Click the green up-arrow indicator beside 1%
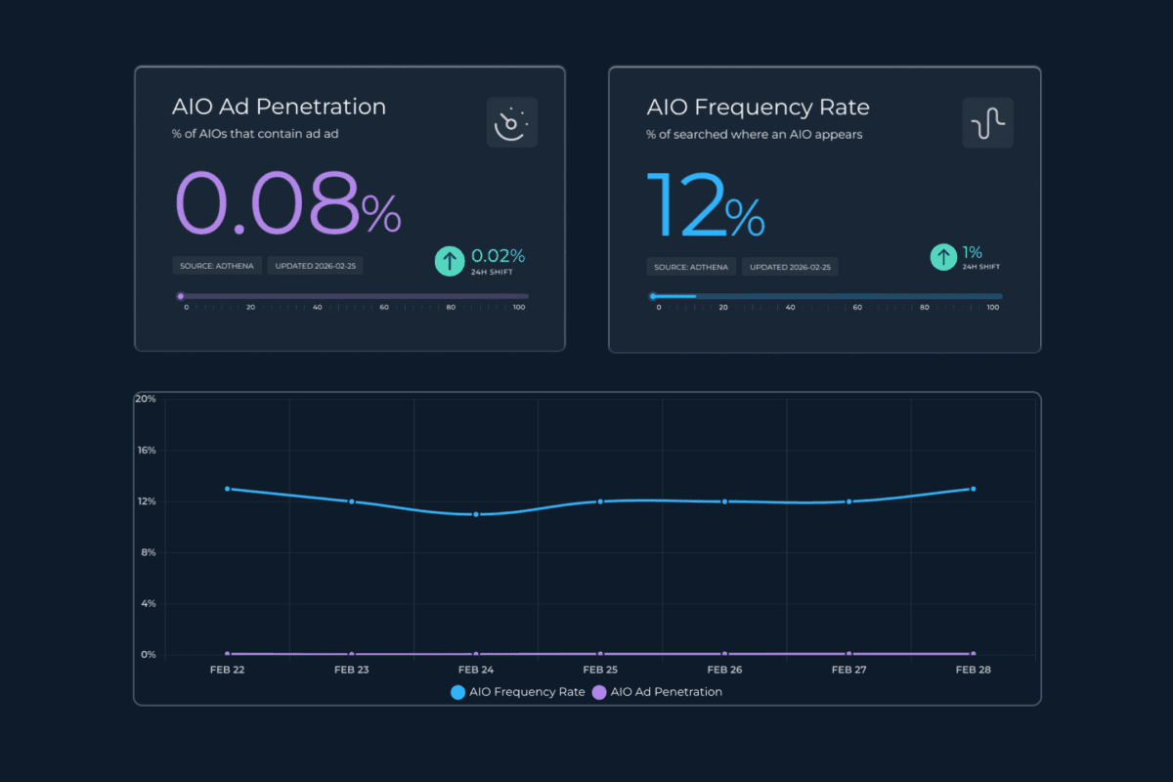Image resolution: width=1173 pixels, height=782 pixels. [943, 256]
